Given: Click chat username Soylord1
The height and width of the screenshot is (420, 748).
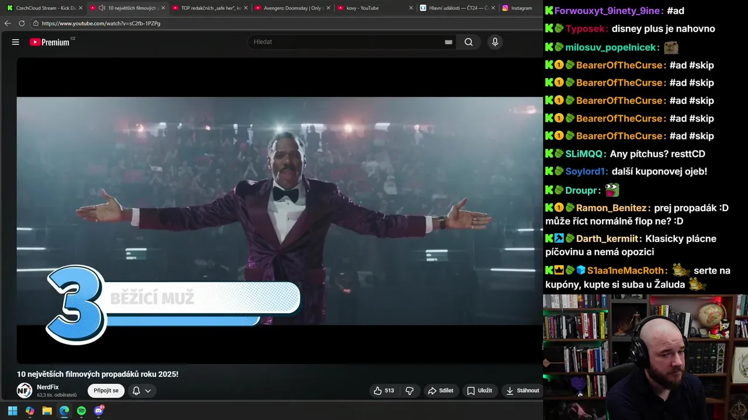Looking at the screenshot, I should pos(586,171).
